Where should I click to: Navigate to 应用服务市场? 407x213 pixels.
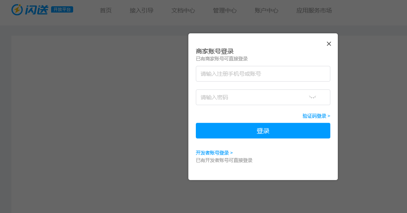pyautogui.click(x=314, y=11)
